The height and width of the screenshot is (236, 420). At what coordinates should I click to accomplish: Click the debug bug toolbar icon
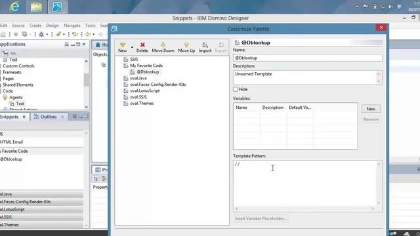[x=41, y=34]
